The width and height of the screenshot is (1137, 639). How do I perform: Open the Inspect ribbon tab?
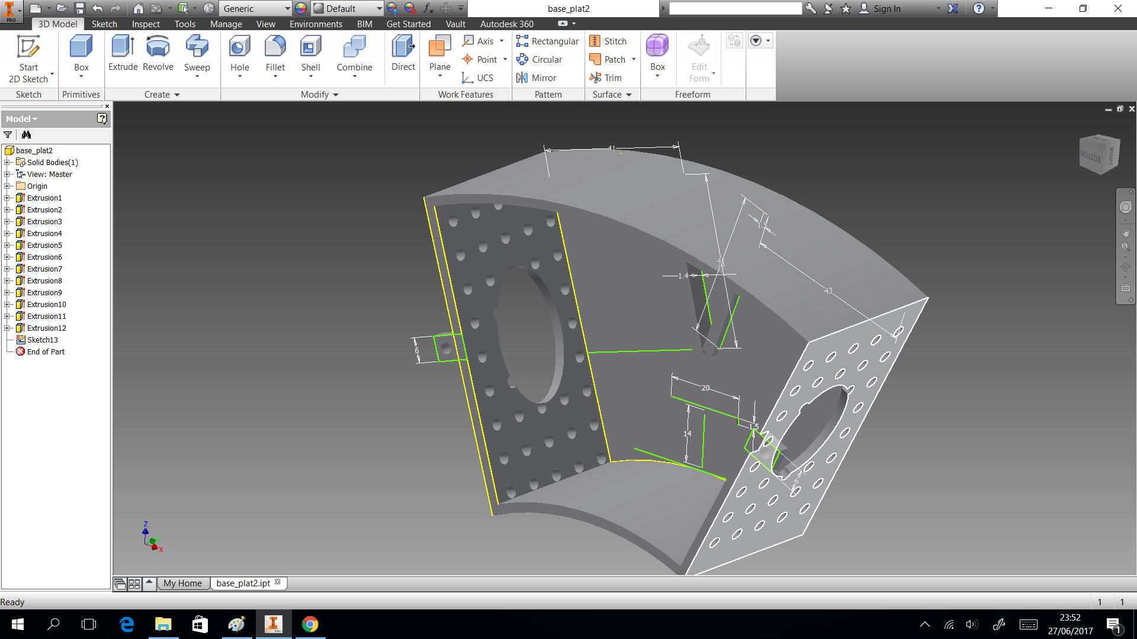(x=146, y=24)
